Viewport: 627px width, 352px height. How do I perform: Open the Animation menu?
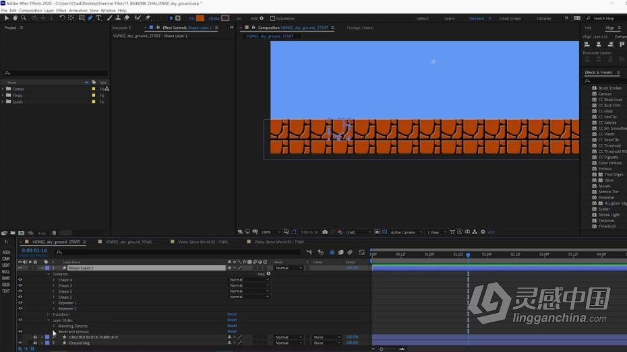(78, 10)
